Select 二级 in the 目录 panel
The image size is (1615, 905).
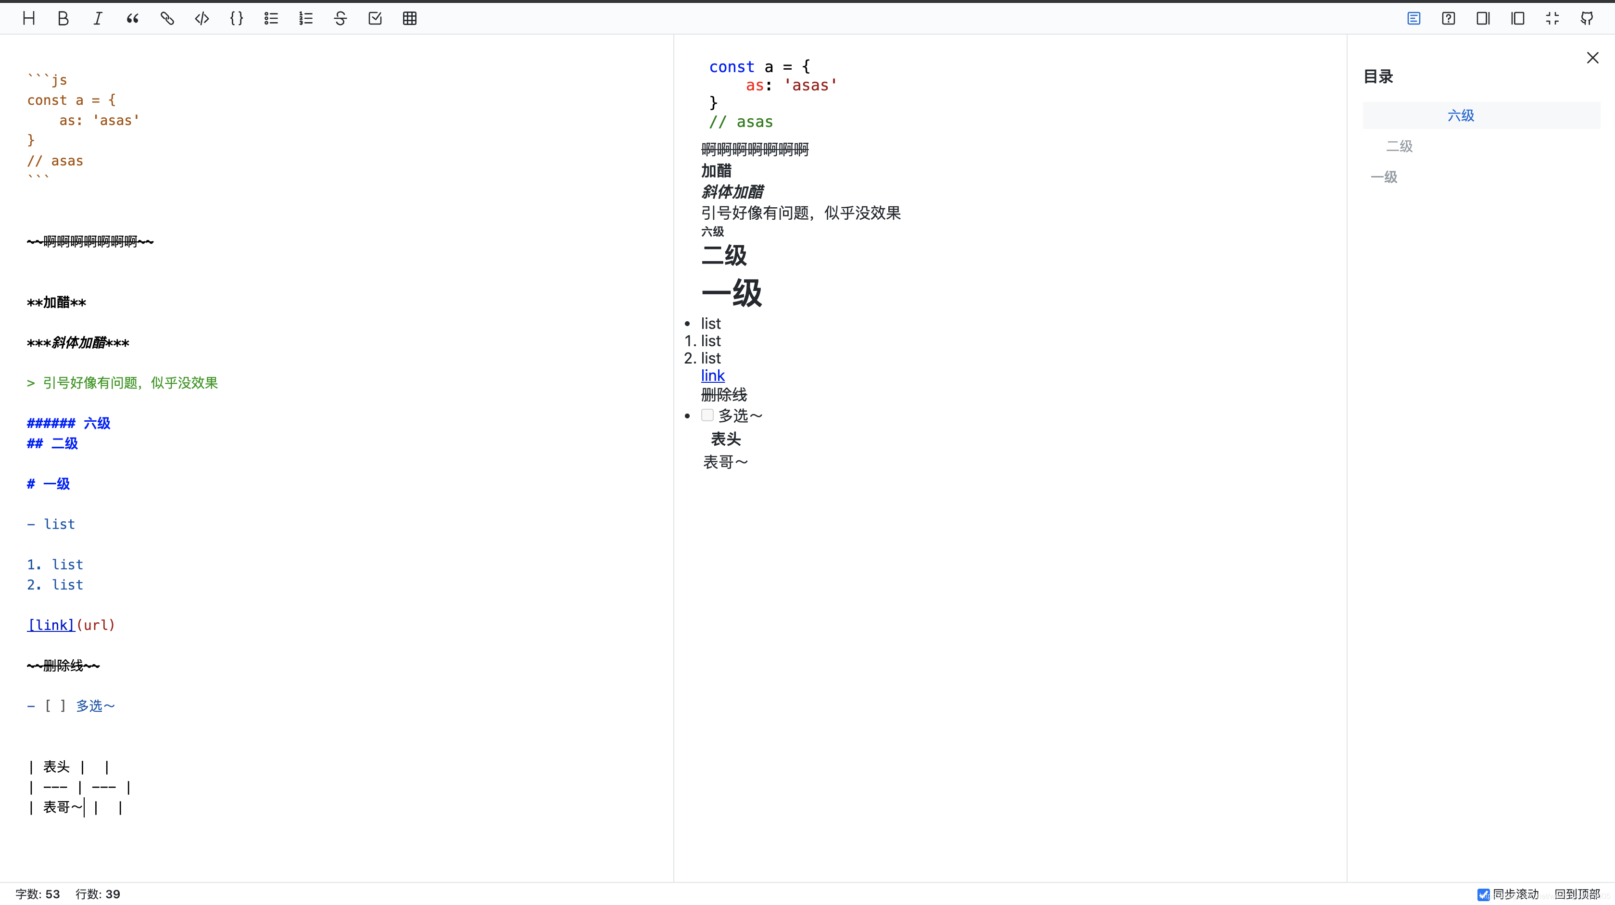[x=1399, y=146]
